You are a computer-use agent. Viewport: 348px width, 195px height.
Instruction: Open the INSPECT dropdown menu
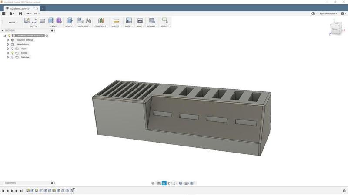[x=116, y=26]
